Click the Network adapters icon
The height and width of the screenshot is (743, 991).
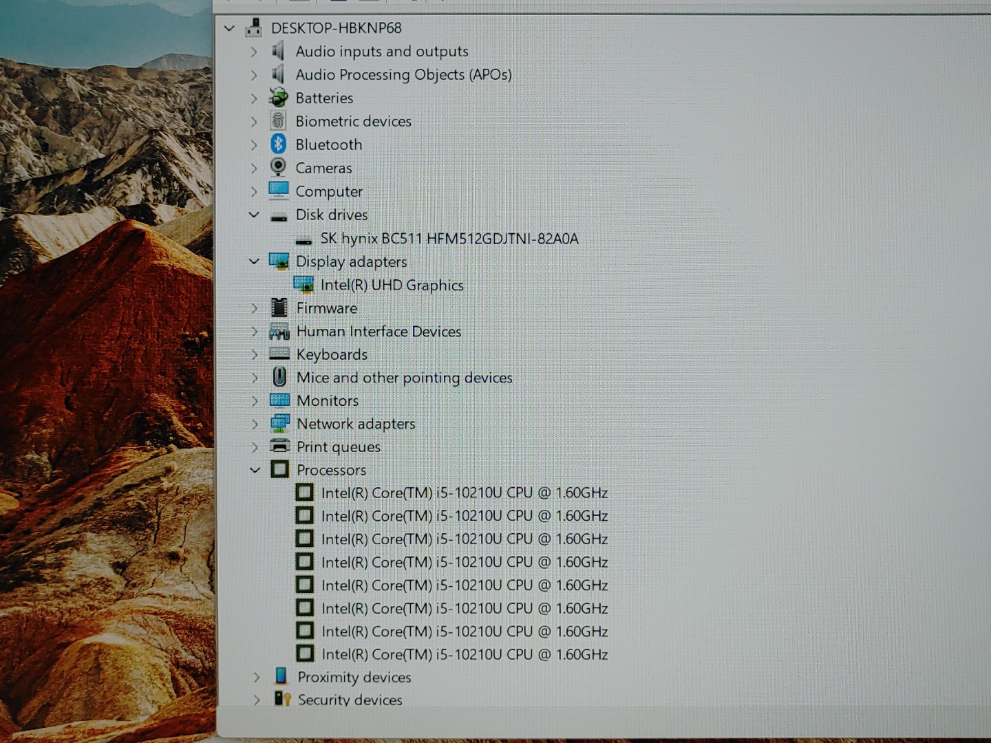click(x=279, y=423)
